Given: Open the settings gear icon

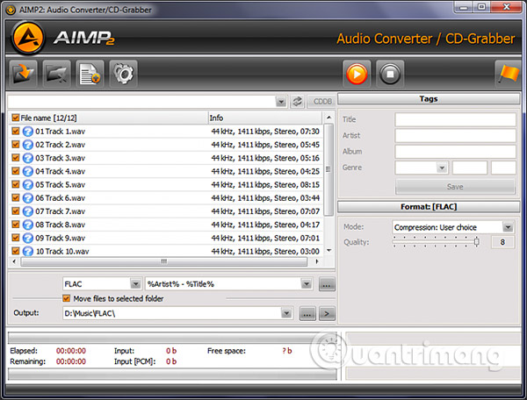Looking at the screenshot, I should 123,74.
